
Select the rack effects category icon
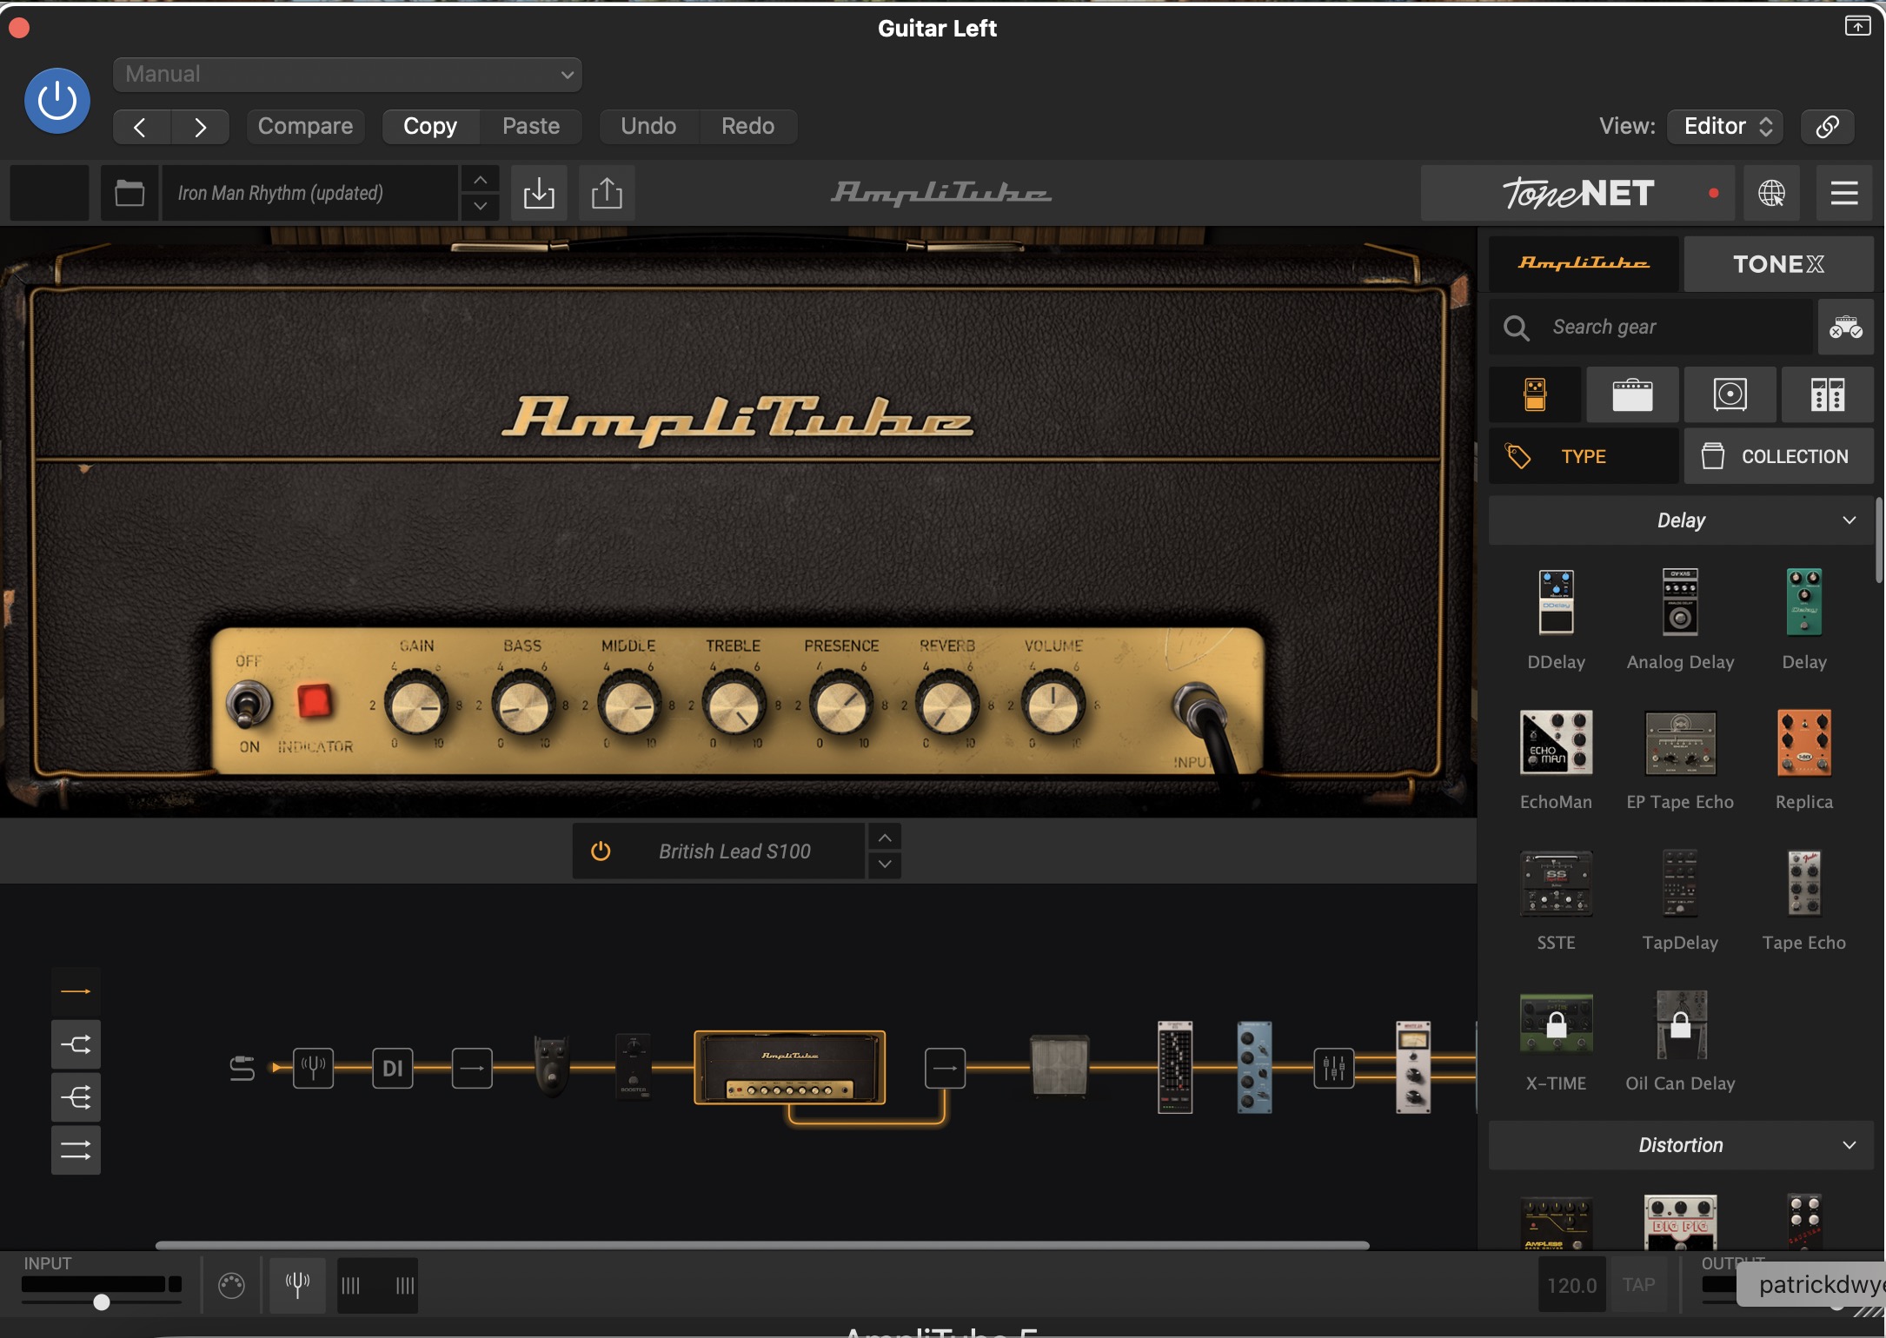1828,394
